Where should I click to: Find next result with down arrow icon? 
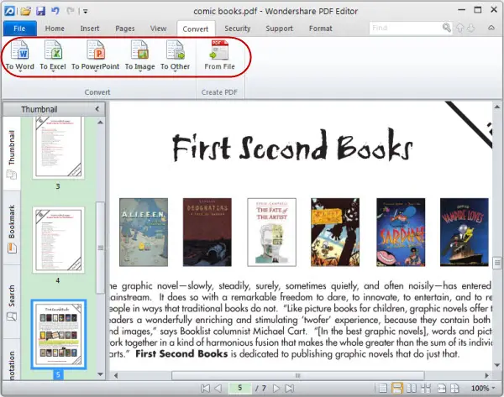470,28
